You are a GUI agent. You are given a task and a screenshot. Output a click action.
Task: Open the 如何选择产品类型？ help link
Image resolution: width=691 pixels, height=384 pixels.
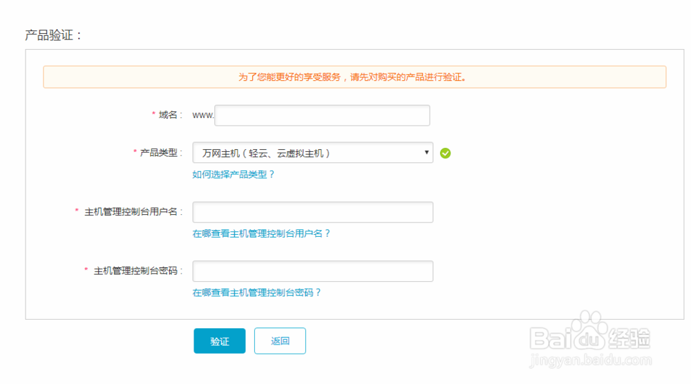tap(234, 174)
